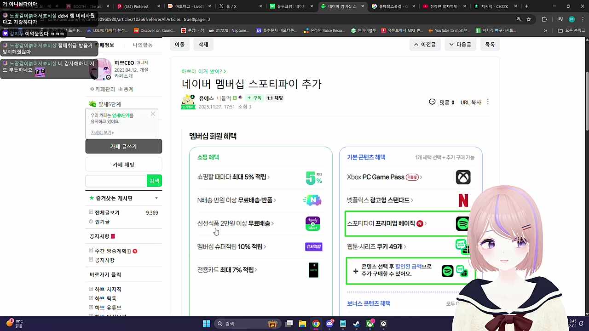Click the cafe sidebar search input field
589x331 pixels.
click(x=115, y=181)
